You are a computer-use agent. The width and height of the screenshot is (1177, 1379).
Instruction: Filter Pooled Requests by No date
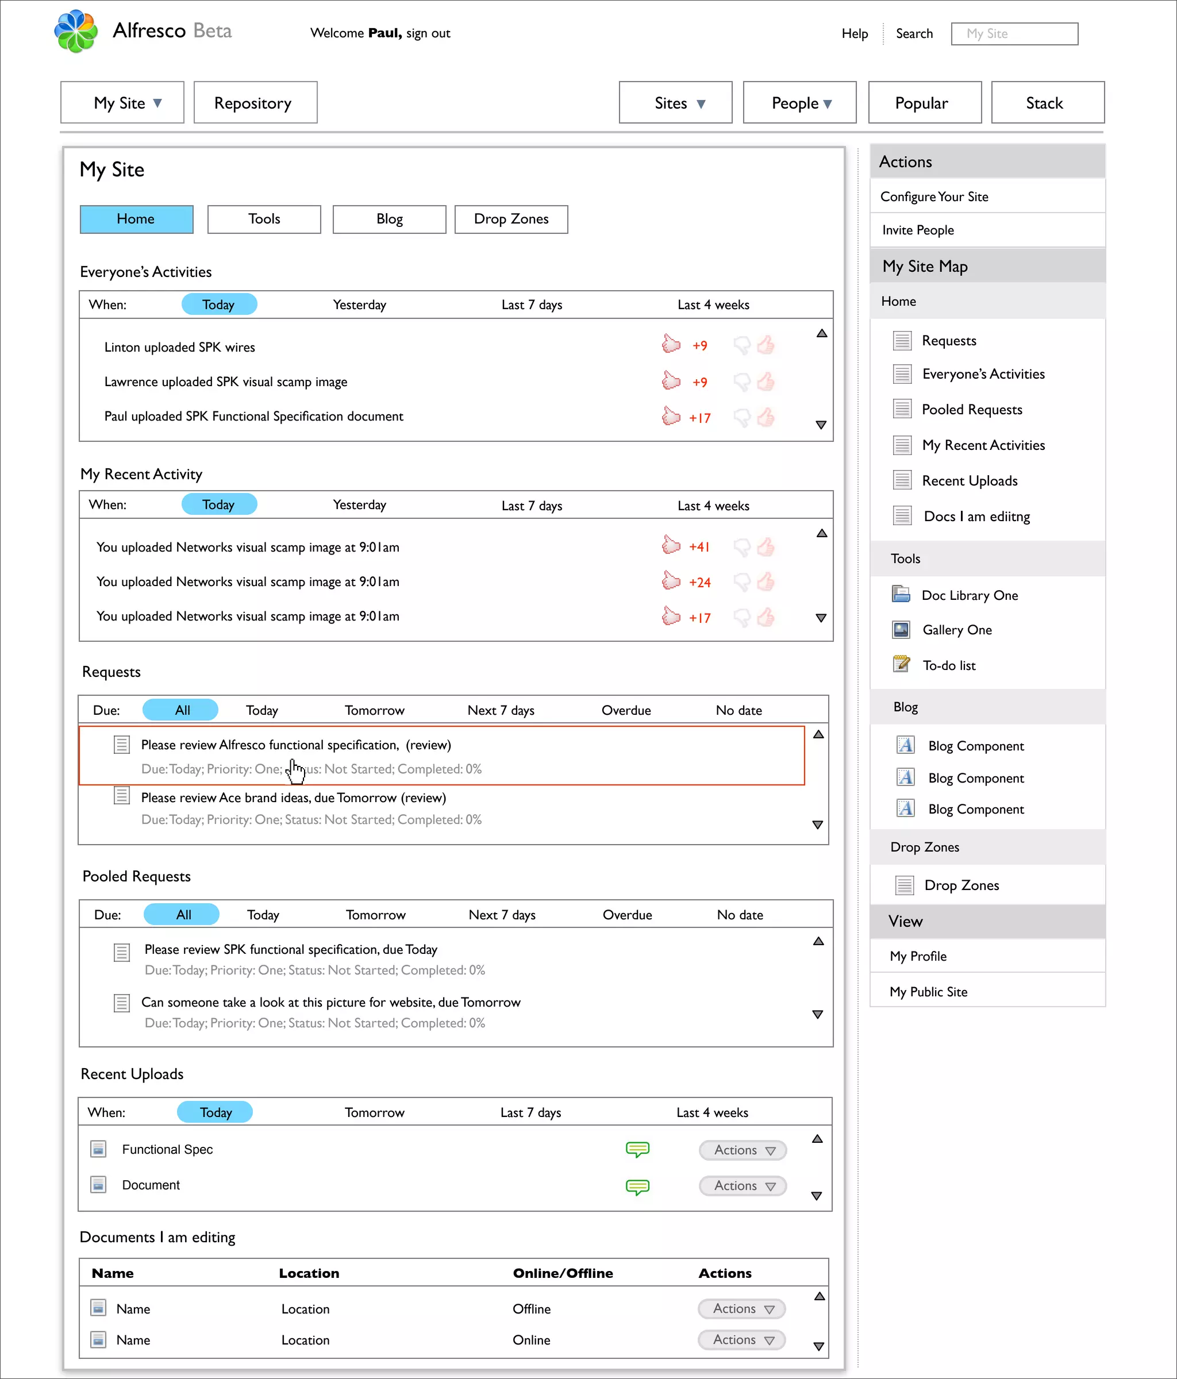(x=740, y=915)
